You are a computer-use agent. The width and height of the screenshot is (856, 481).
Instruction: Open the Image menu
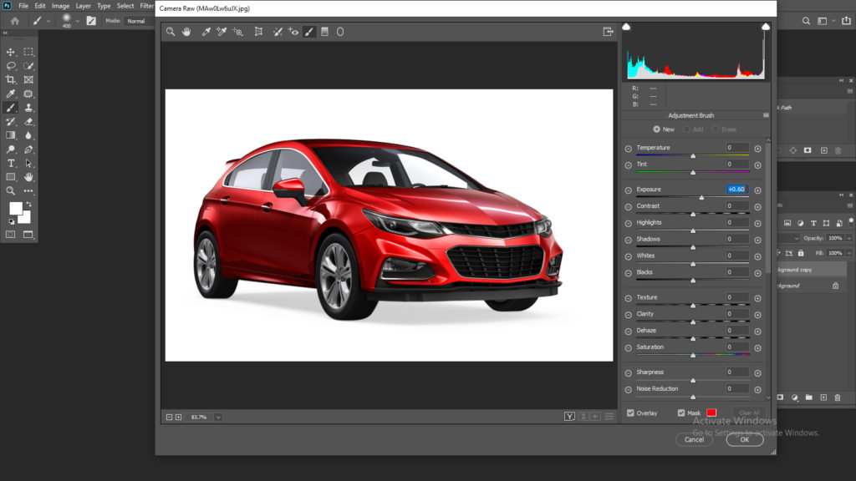[60, 6]
